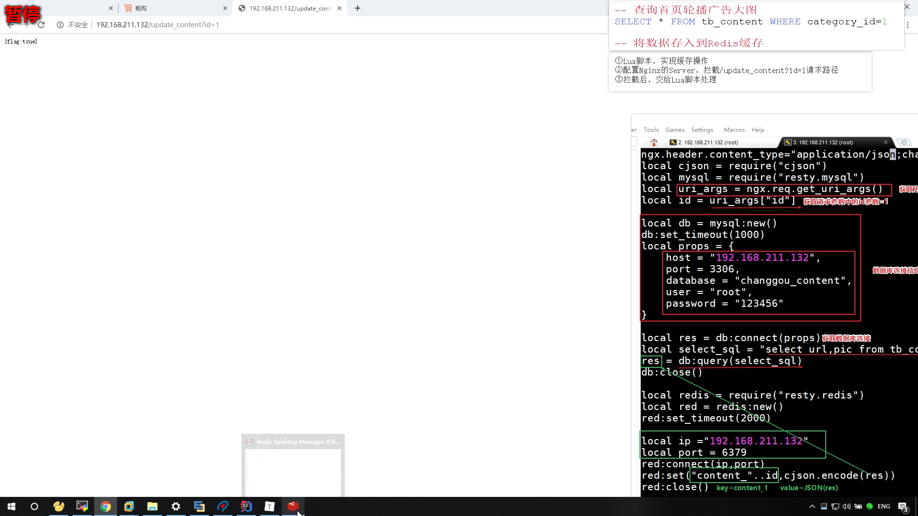Click the local port = 6379 line

(x=694, y=452)
